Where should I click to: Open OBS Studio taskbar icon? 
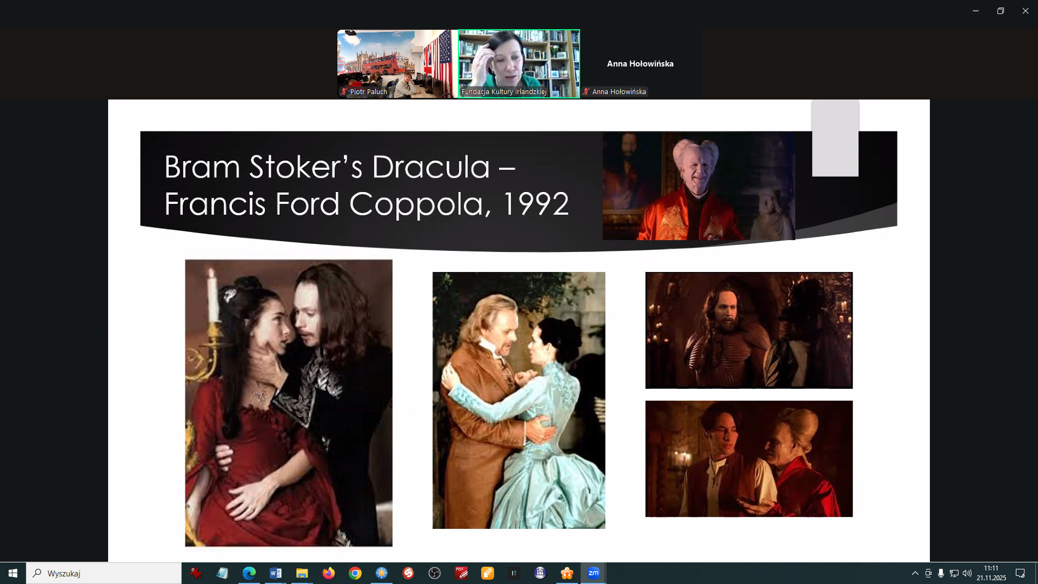tap(434, 573)
